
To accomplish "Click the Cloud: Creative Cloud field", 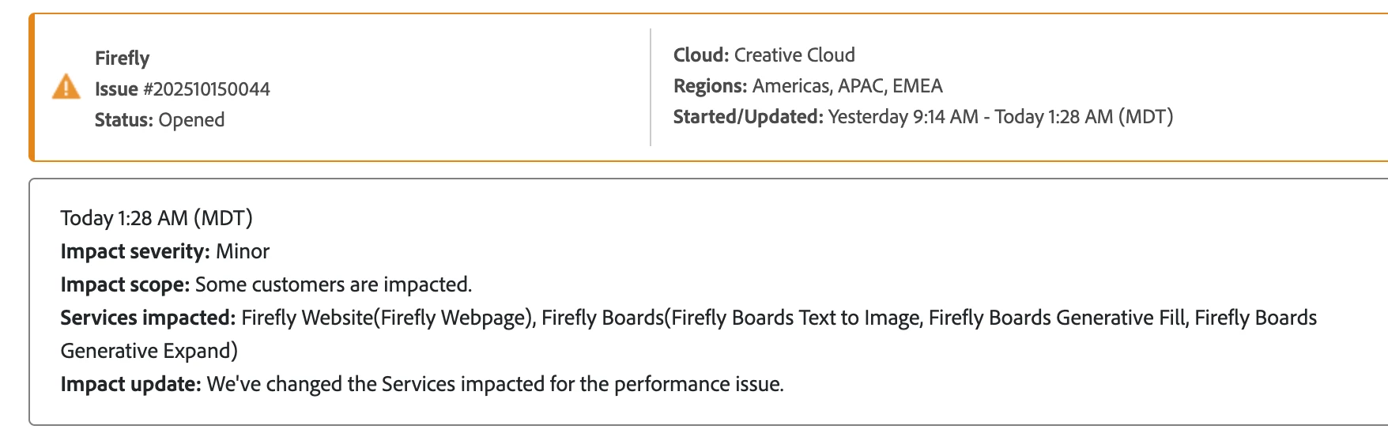I will click(764, 55).
